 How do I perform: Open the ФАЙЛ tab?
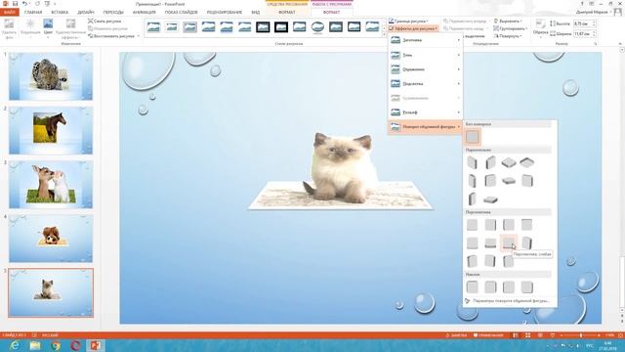9,13
